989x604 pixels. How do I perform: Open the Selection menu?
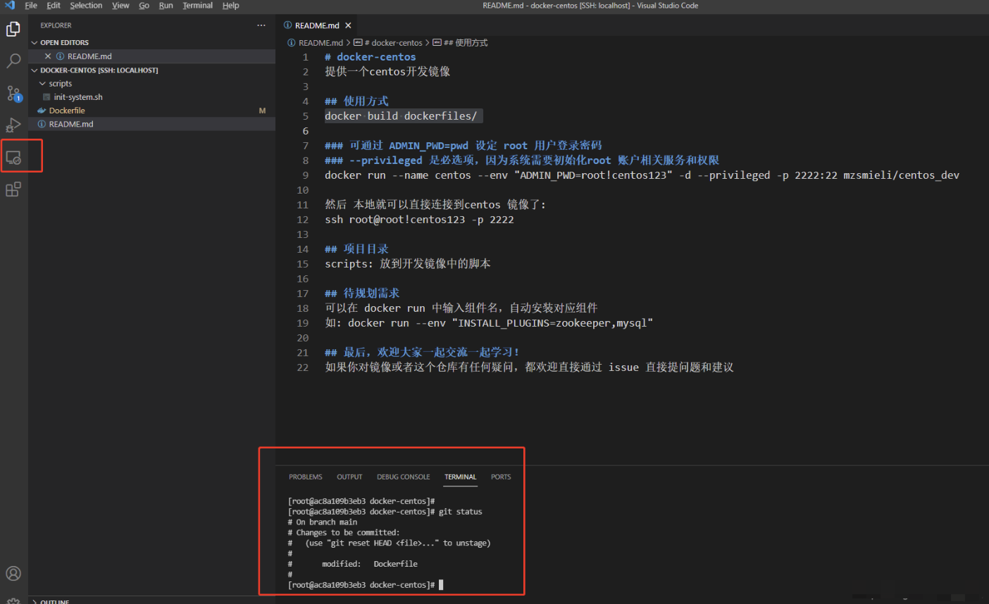[x=86, y=5]
